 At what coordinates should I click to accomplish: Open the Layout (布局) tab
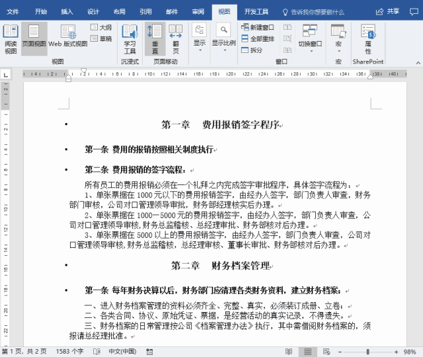pos(119,12)
